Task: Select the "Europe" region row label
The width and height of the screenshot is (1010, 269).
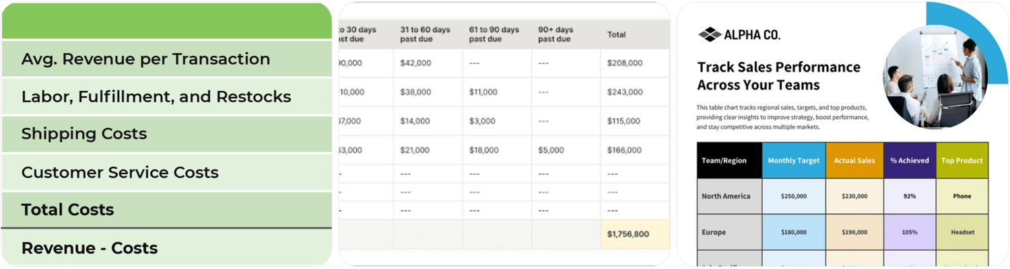Action: pos(714,232)
